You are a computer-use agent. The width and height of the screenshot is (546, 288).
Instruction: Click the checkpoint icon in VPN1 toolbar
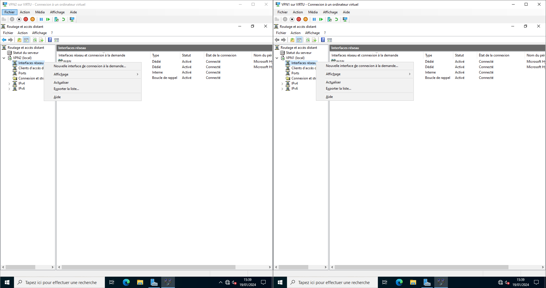pyautogui.click(x=330, y=19)
